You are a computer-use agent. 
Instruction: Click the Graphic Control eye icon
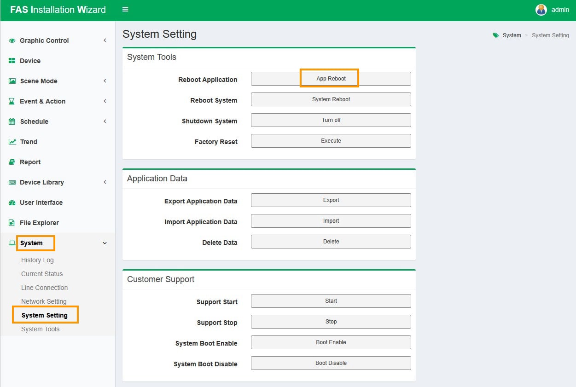click(12, 40)
